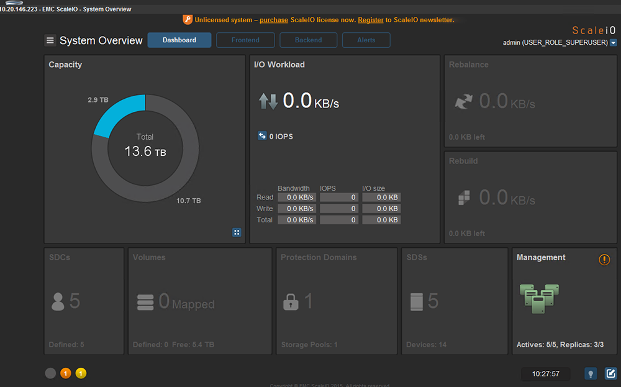Click the SDSs server icon
The width and height of the screenshot is (621, 387).
[417, 302]
